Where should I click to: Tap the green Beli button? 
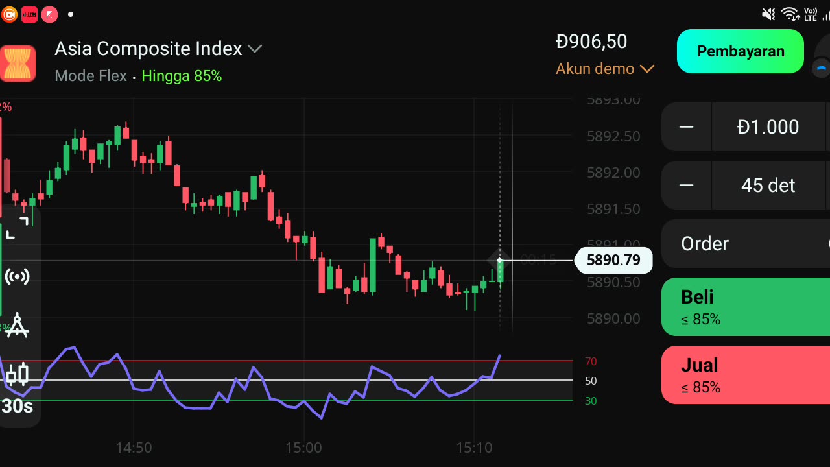click(x=746, y=307)
